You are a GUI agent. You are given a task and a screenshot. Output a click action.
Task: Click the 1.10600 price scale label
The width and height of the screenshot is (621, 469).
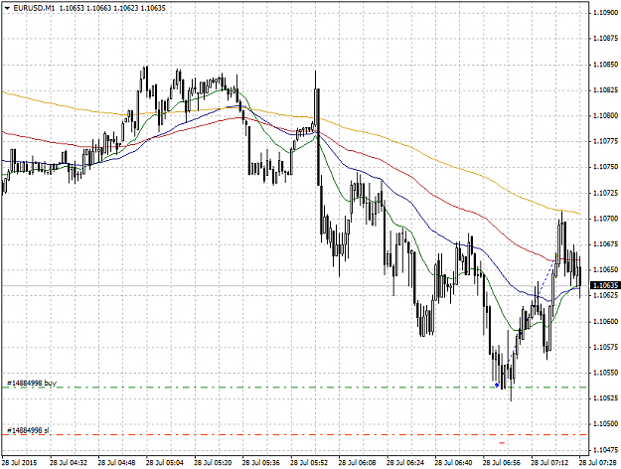point(606,321)
